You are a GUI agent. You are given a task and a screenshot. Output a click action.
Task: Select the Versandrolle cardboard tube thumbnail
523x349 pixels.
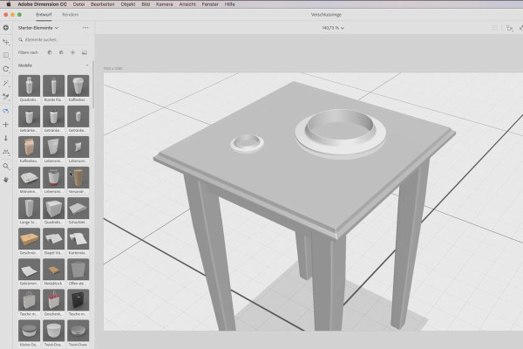78,178
